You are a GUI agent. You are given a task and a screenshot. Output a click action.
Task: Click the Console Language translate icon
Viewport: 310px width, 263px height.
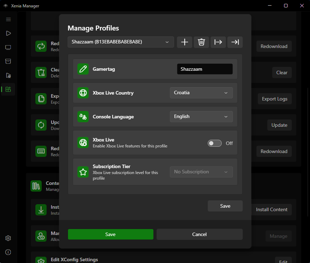click(83, 117)
